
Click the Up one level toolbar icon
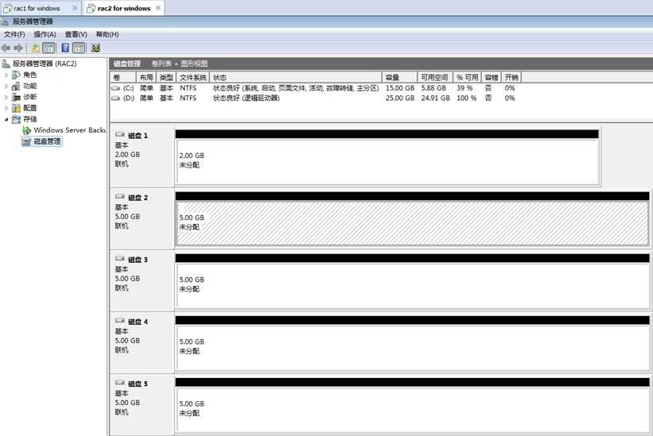point(36,48)
